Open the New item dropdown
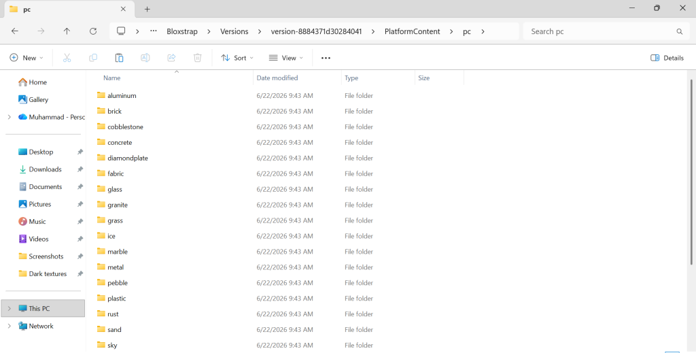 (x=27, y=58)
